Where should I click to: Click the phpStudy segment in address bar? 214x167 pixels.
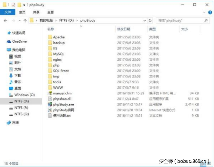(x=87, y=20)
